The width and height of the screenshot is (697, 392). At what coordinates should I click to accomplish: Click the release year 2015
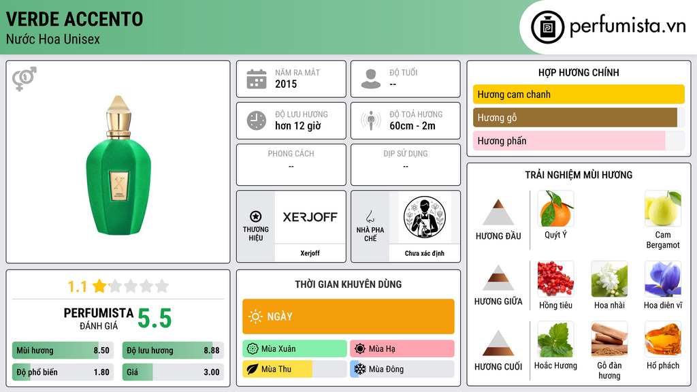[x=286, y=84]
